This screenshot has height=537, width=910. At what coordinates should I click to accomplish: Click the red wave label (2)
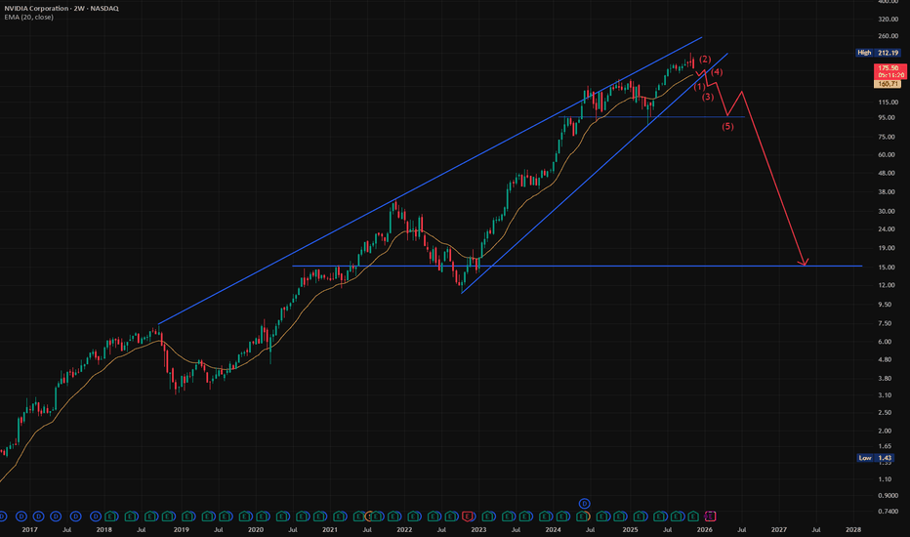(704, 61)
